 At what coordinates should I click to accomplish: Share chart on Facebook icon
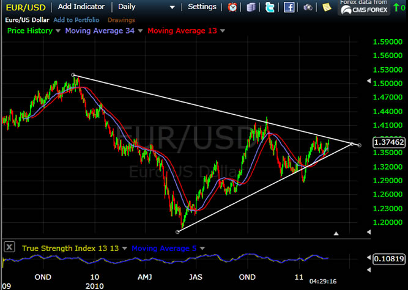(289, 7)
